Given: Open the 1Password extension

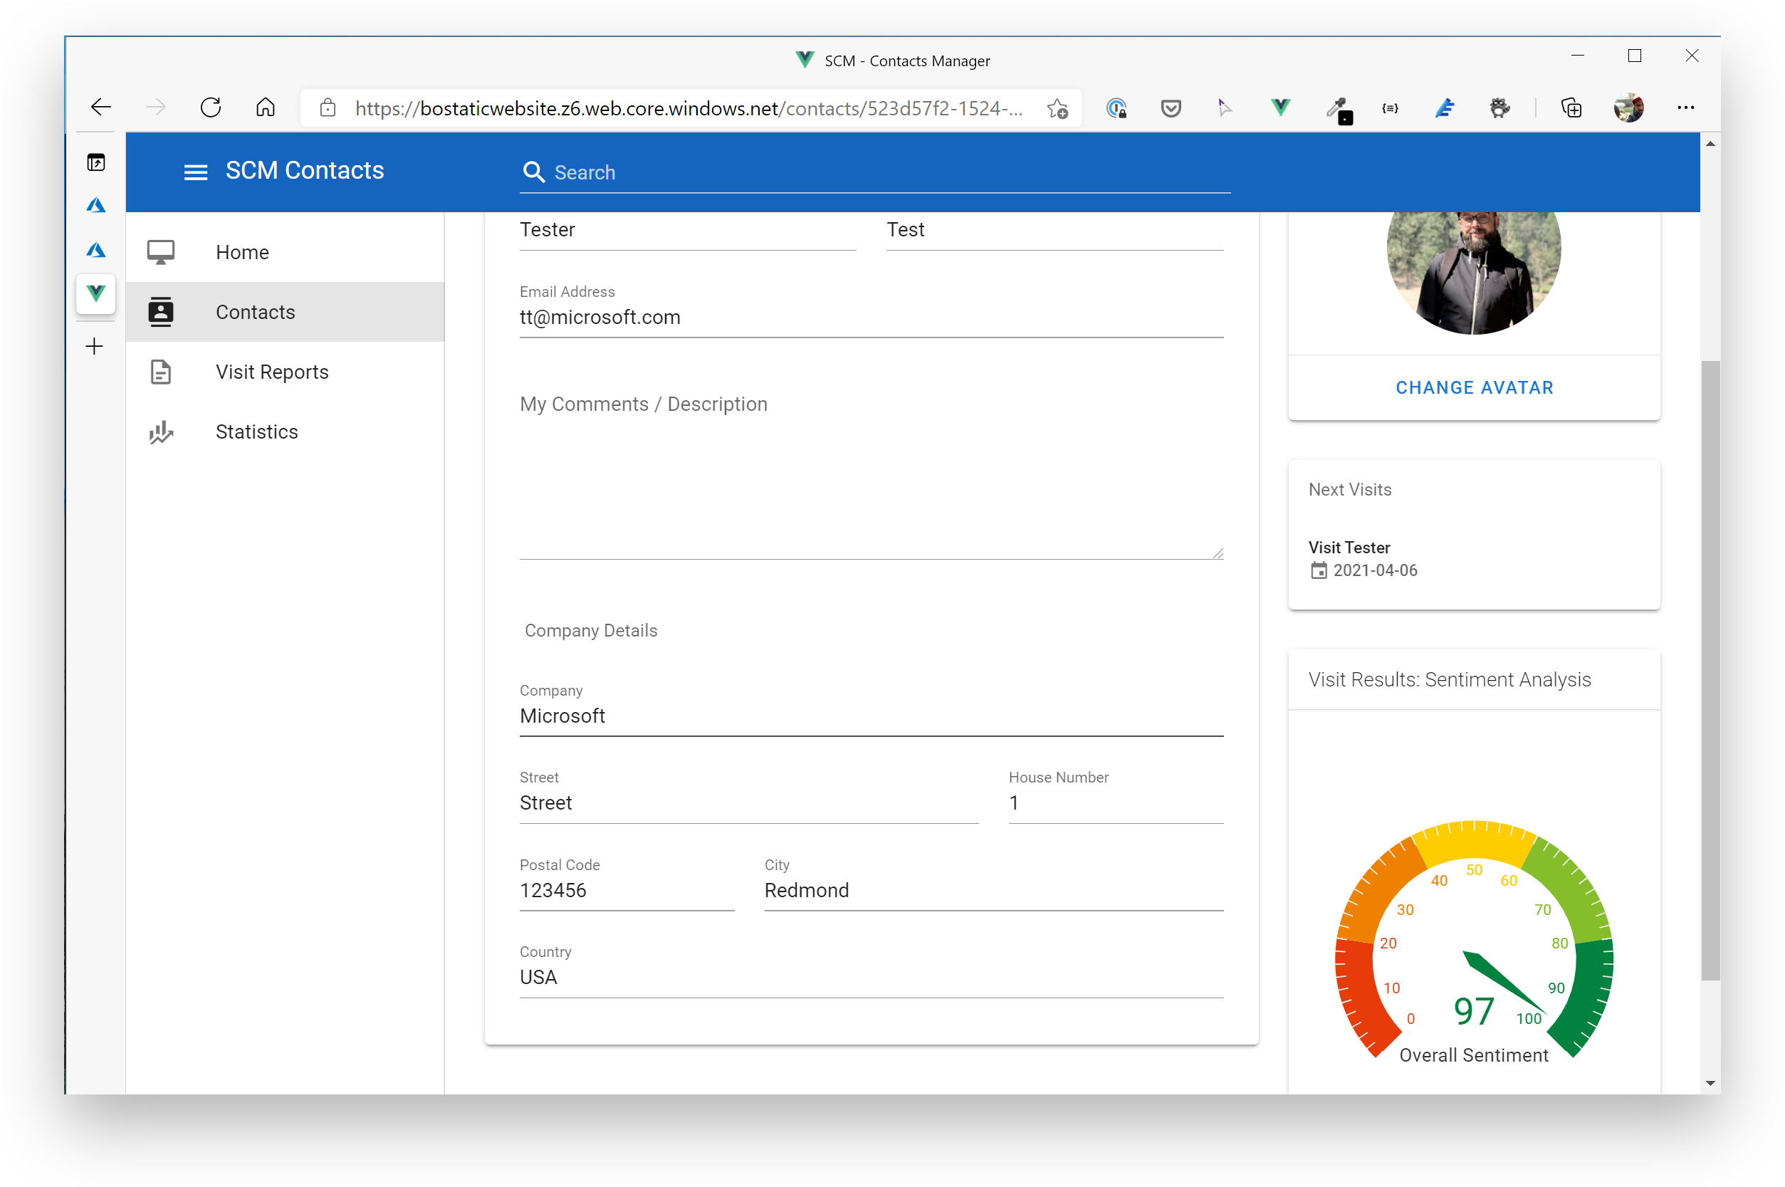Looking at the screenshot, I should 1118,108.
